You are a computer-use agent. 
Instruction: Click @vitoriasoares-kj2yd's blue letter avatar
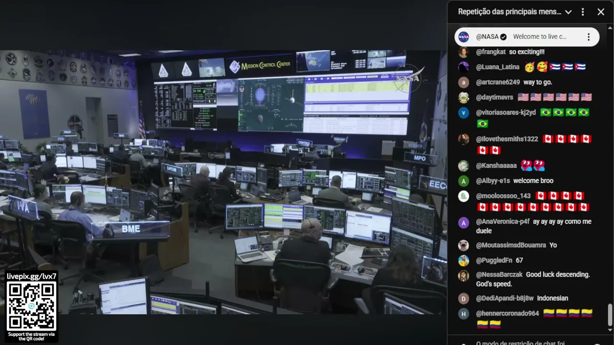463,113
